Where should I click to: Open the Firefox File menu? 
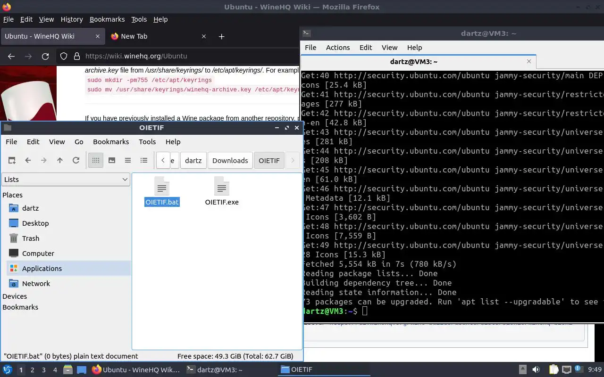[8, 19]
